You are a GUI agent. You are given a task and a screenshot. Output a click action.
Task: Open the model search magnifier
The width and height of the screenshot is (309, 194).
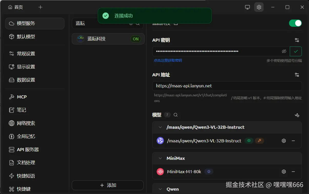(x=175, y=115)
